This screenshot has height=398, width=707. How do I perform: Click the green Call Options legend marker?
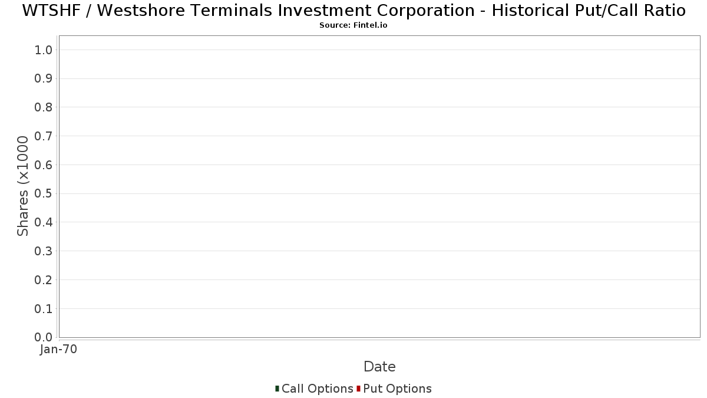[x=277, y=389]
